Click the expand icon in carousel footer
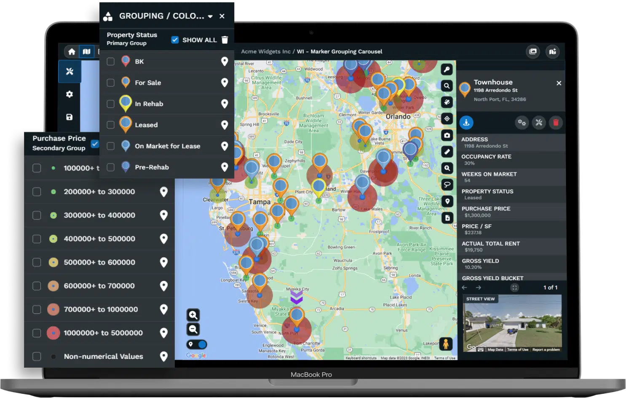 [514, 288]
